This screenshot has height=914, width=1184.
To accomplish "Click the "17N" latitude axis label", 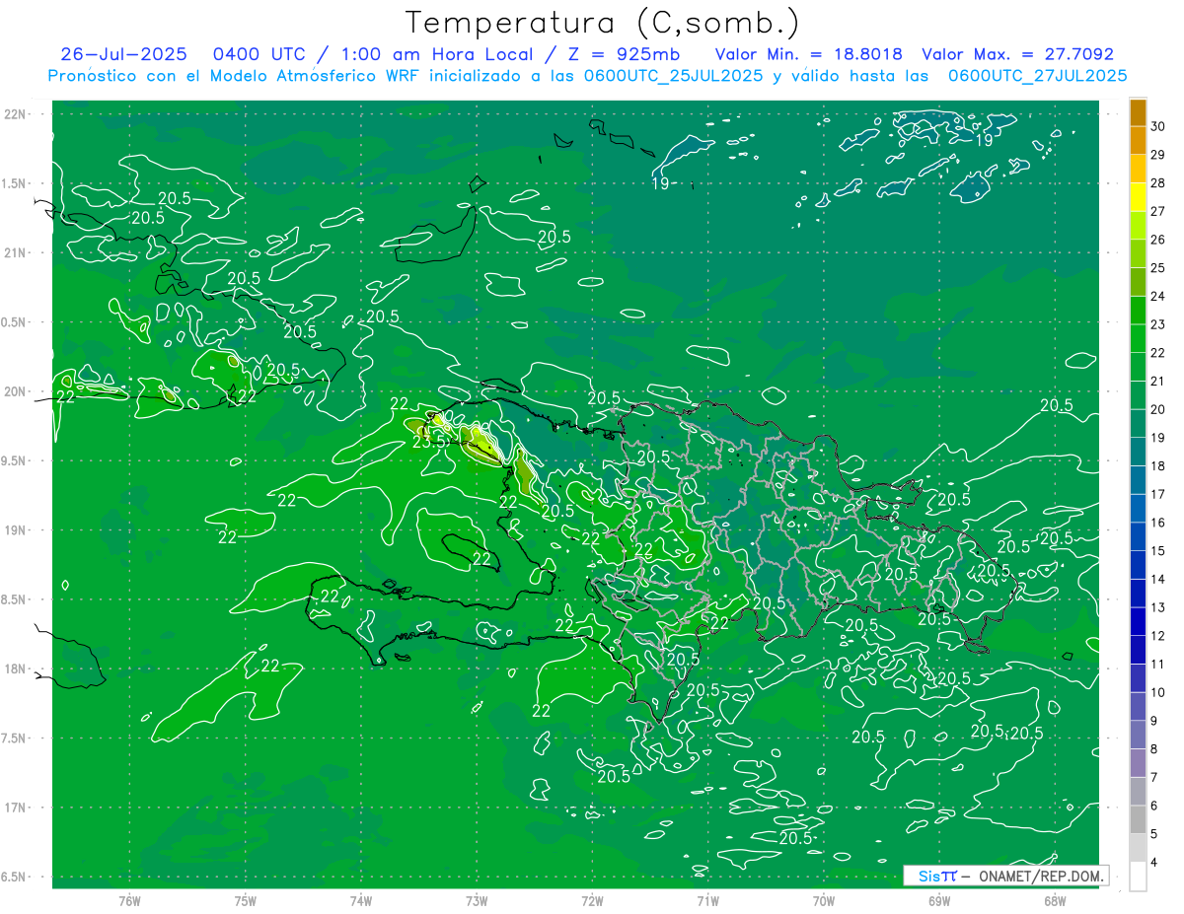I will pos(16,808).
